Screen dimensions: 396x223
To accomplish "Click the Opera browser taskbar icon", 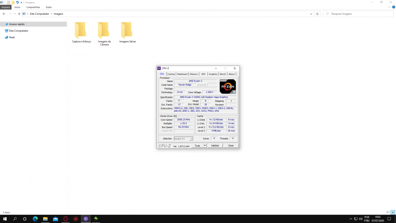I will (x=65, y=219).
